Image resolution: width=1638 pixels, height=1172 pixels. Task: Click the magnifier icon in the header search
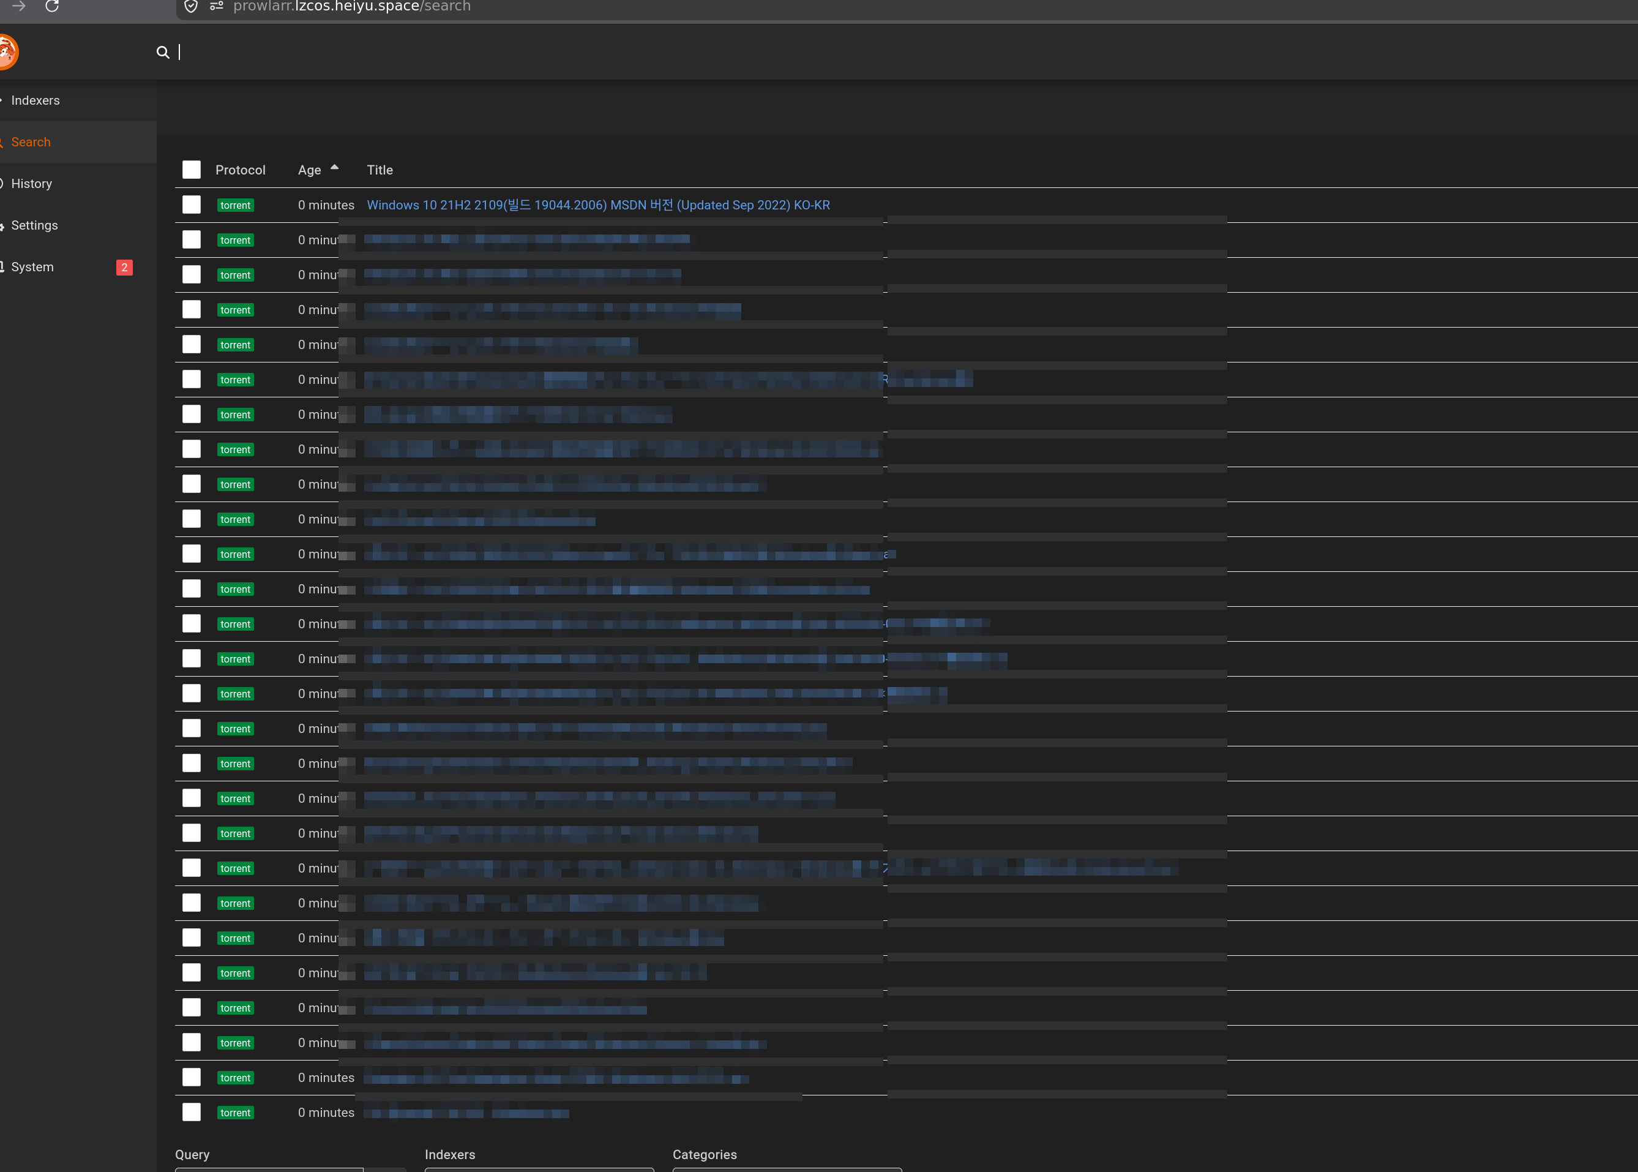click(x=163, y=52)
